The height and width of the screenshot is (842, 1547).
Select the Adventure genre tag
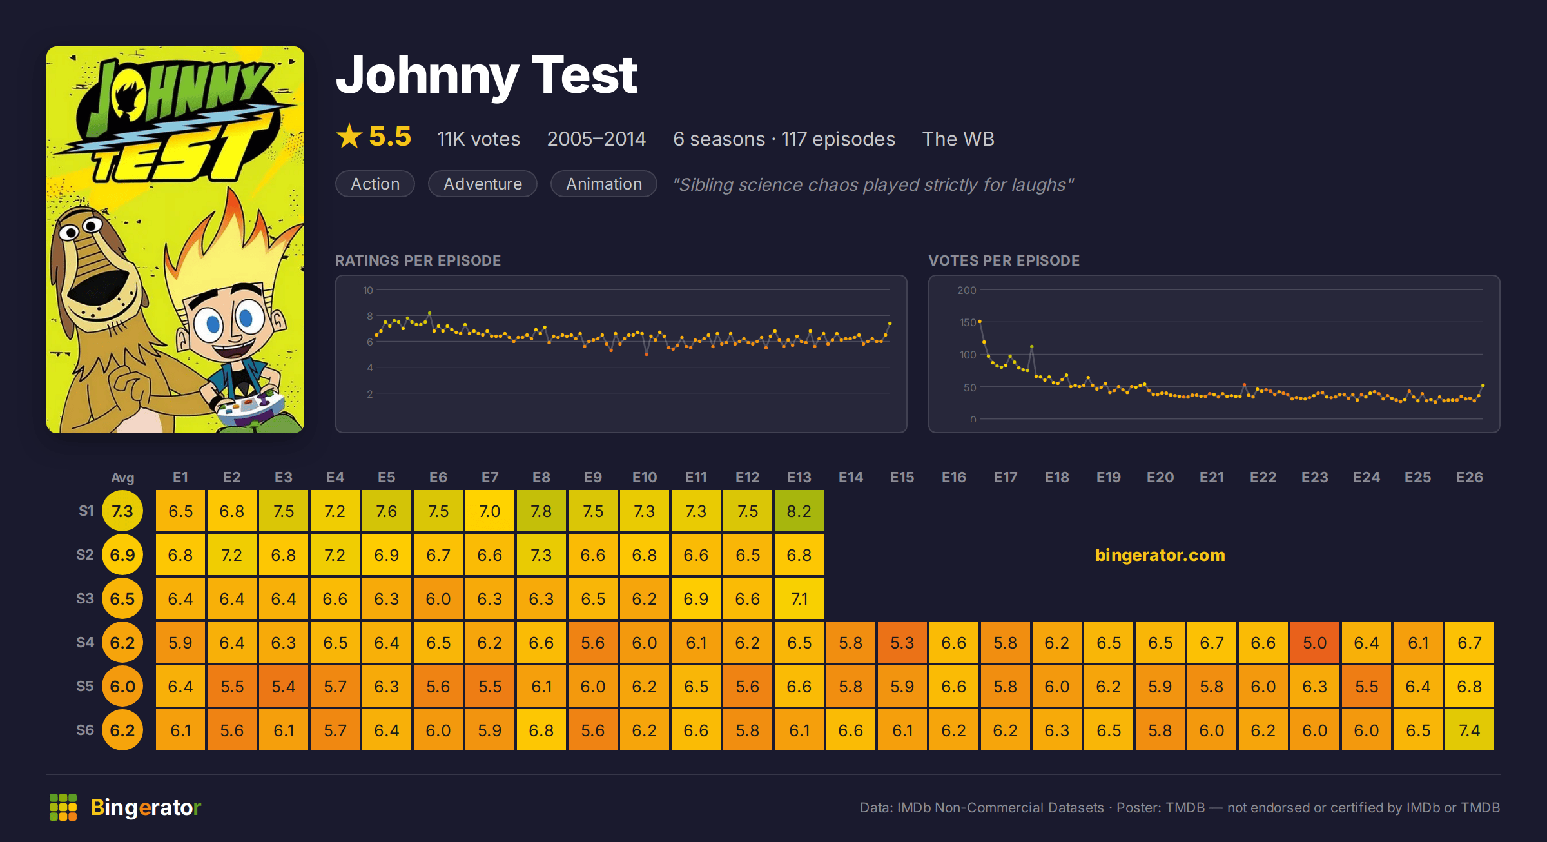click(483, 184)
